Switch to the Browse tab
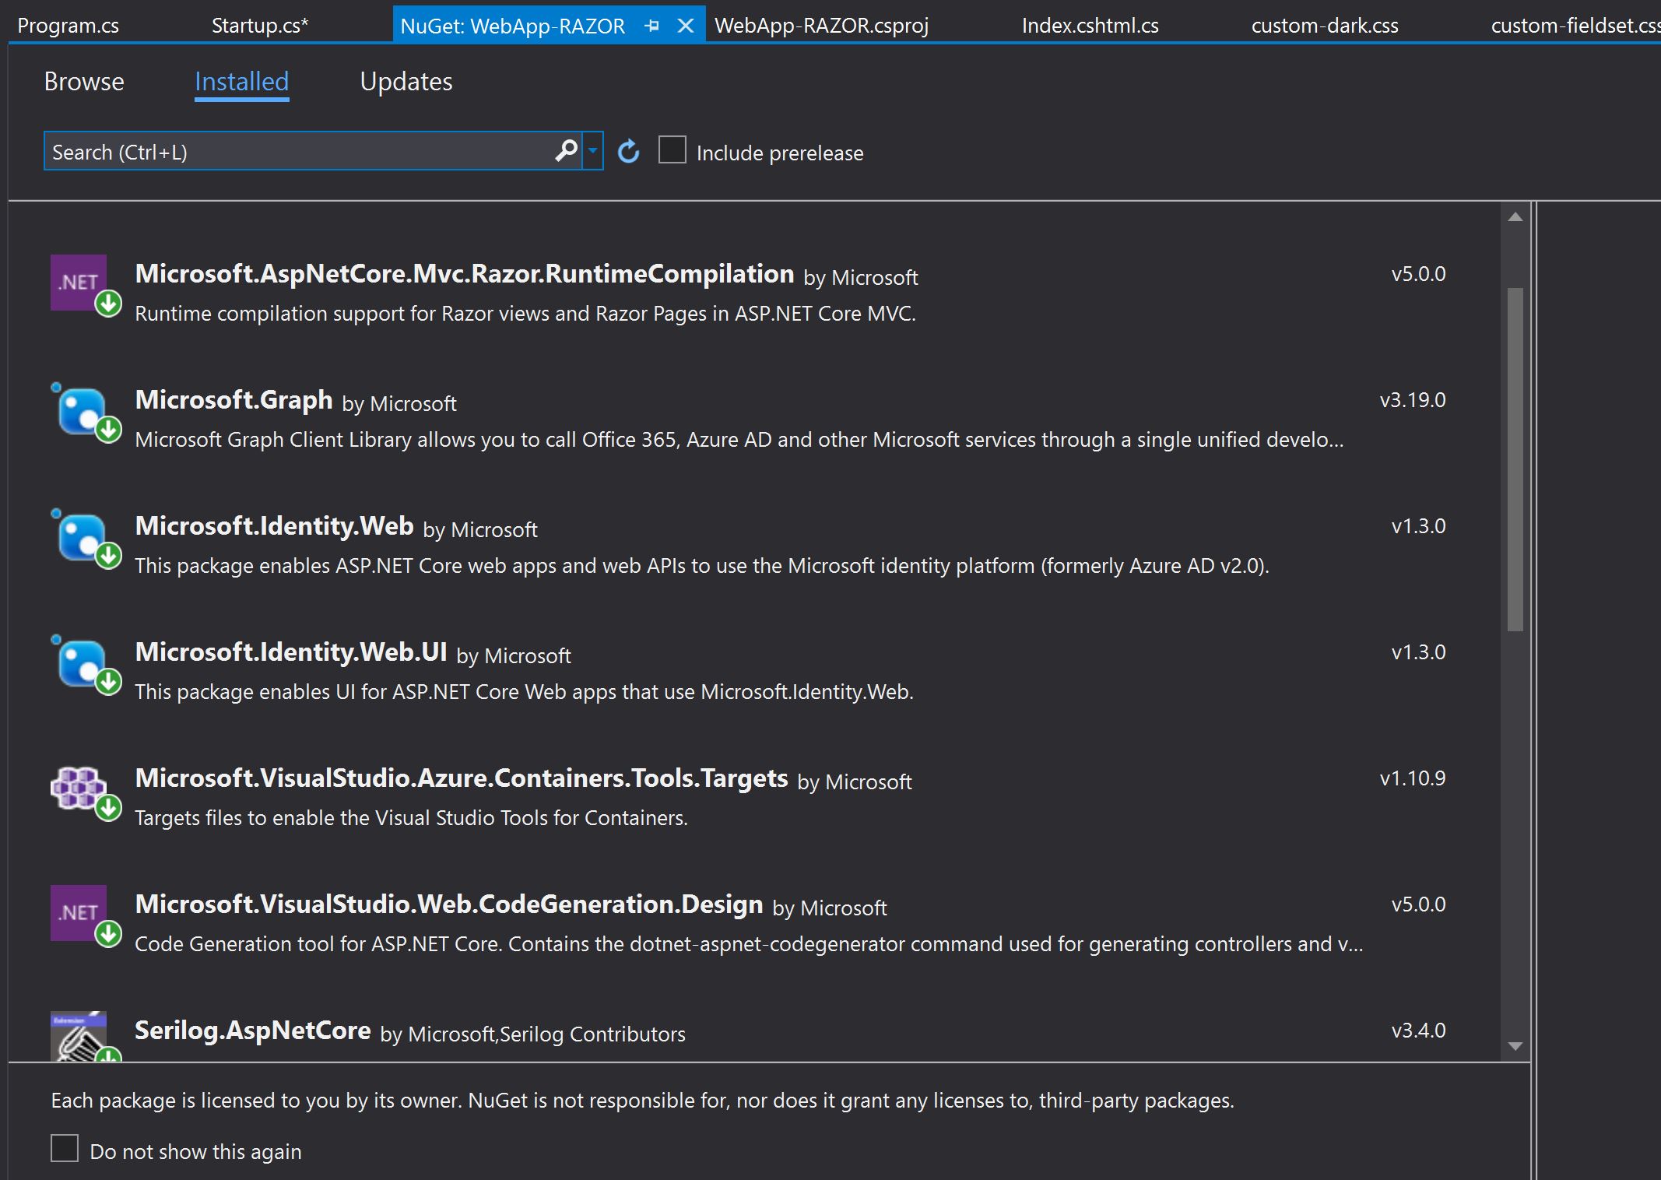The height and width of the screenshot is (1180, 1661). (x=84, y=82)
